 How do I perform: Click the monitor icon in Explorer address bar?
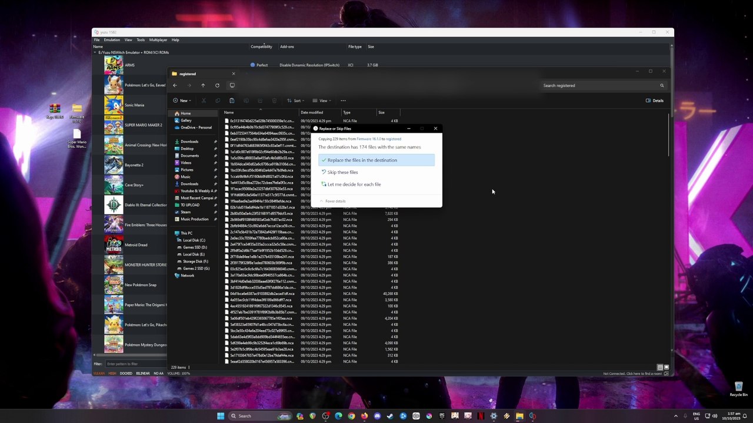click(x=232, y=85)
